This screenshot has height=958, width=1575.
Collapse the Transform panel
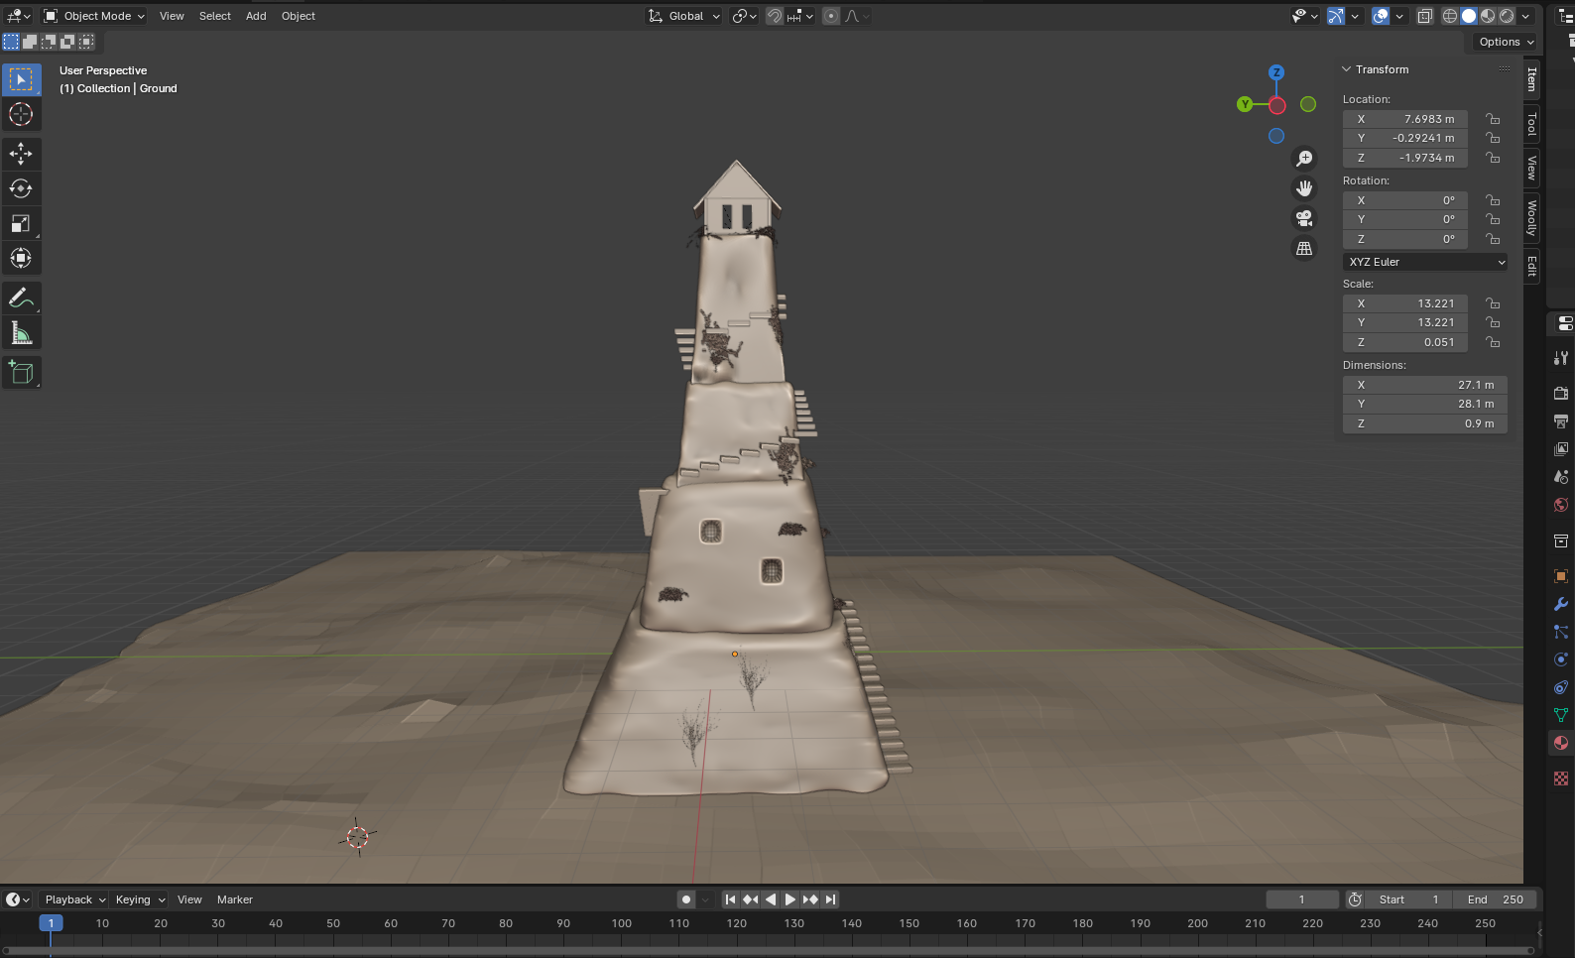pyautogui.click(x=1347, y=69)
